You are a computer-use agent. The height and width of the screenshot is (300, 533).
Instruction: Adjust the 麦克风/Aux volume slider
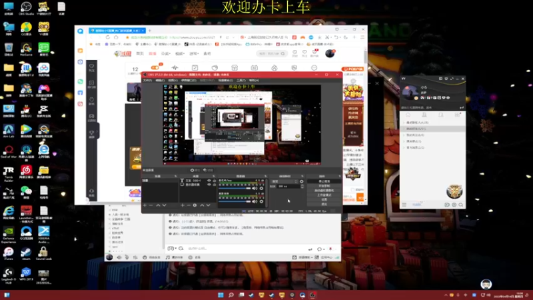tap(235, 188)
